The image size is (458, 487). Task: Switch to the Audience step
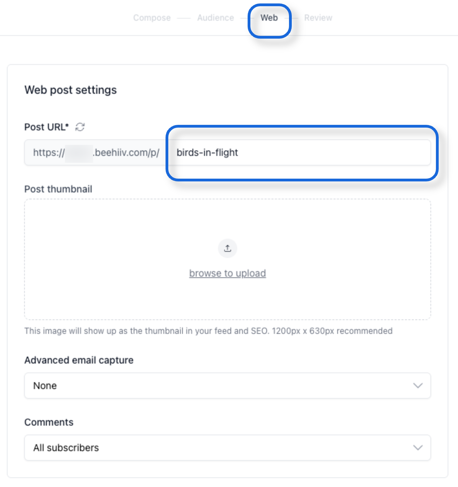coord(216,18)
